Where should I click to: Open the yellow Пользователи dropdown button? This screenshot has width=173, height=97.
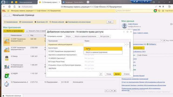click(138, 48)
